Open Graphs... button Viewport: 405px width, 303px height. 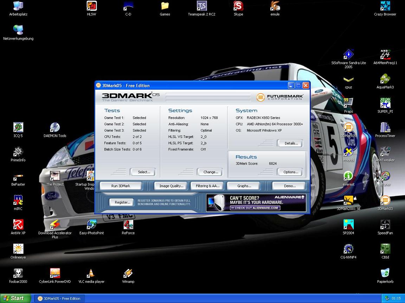click(x=244, y=186)
